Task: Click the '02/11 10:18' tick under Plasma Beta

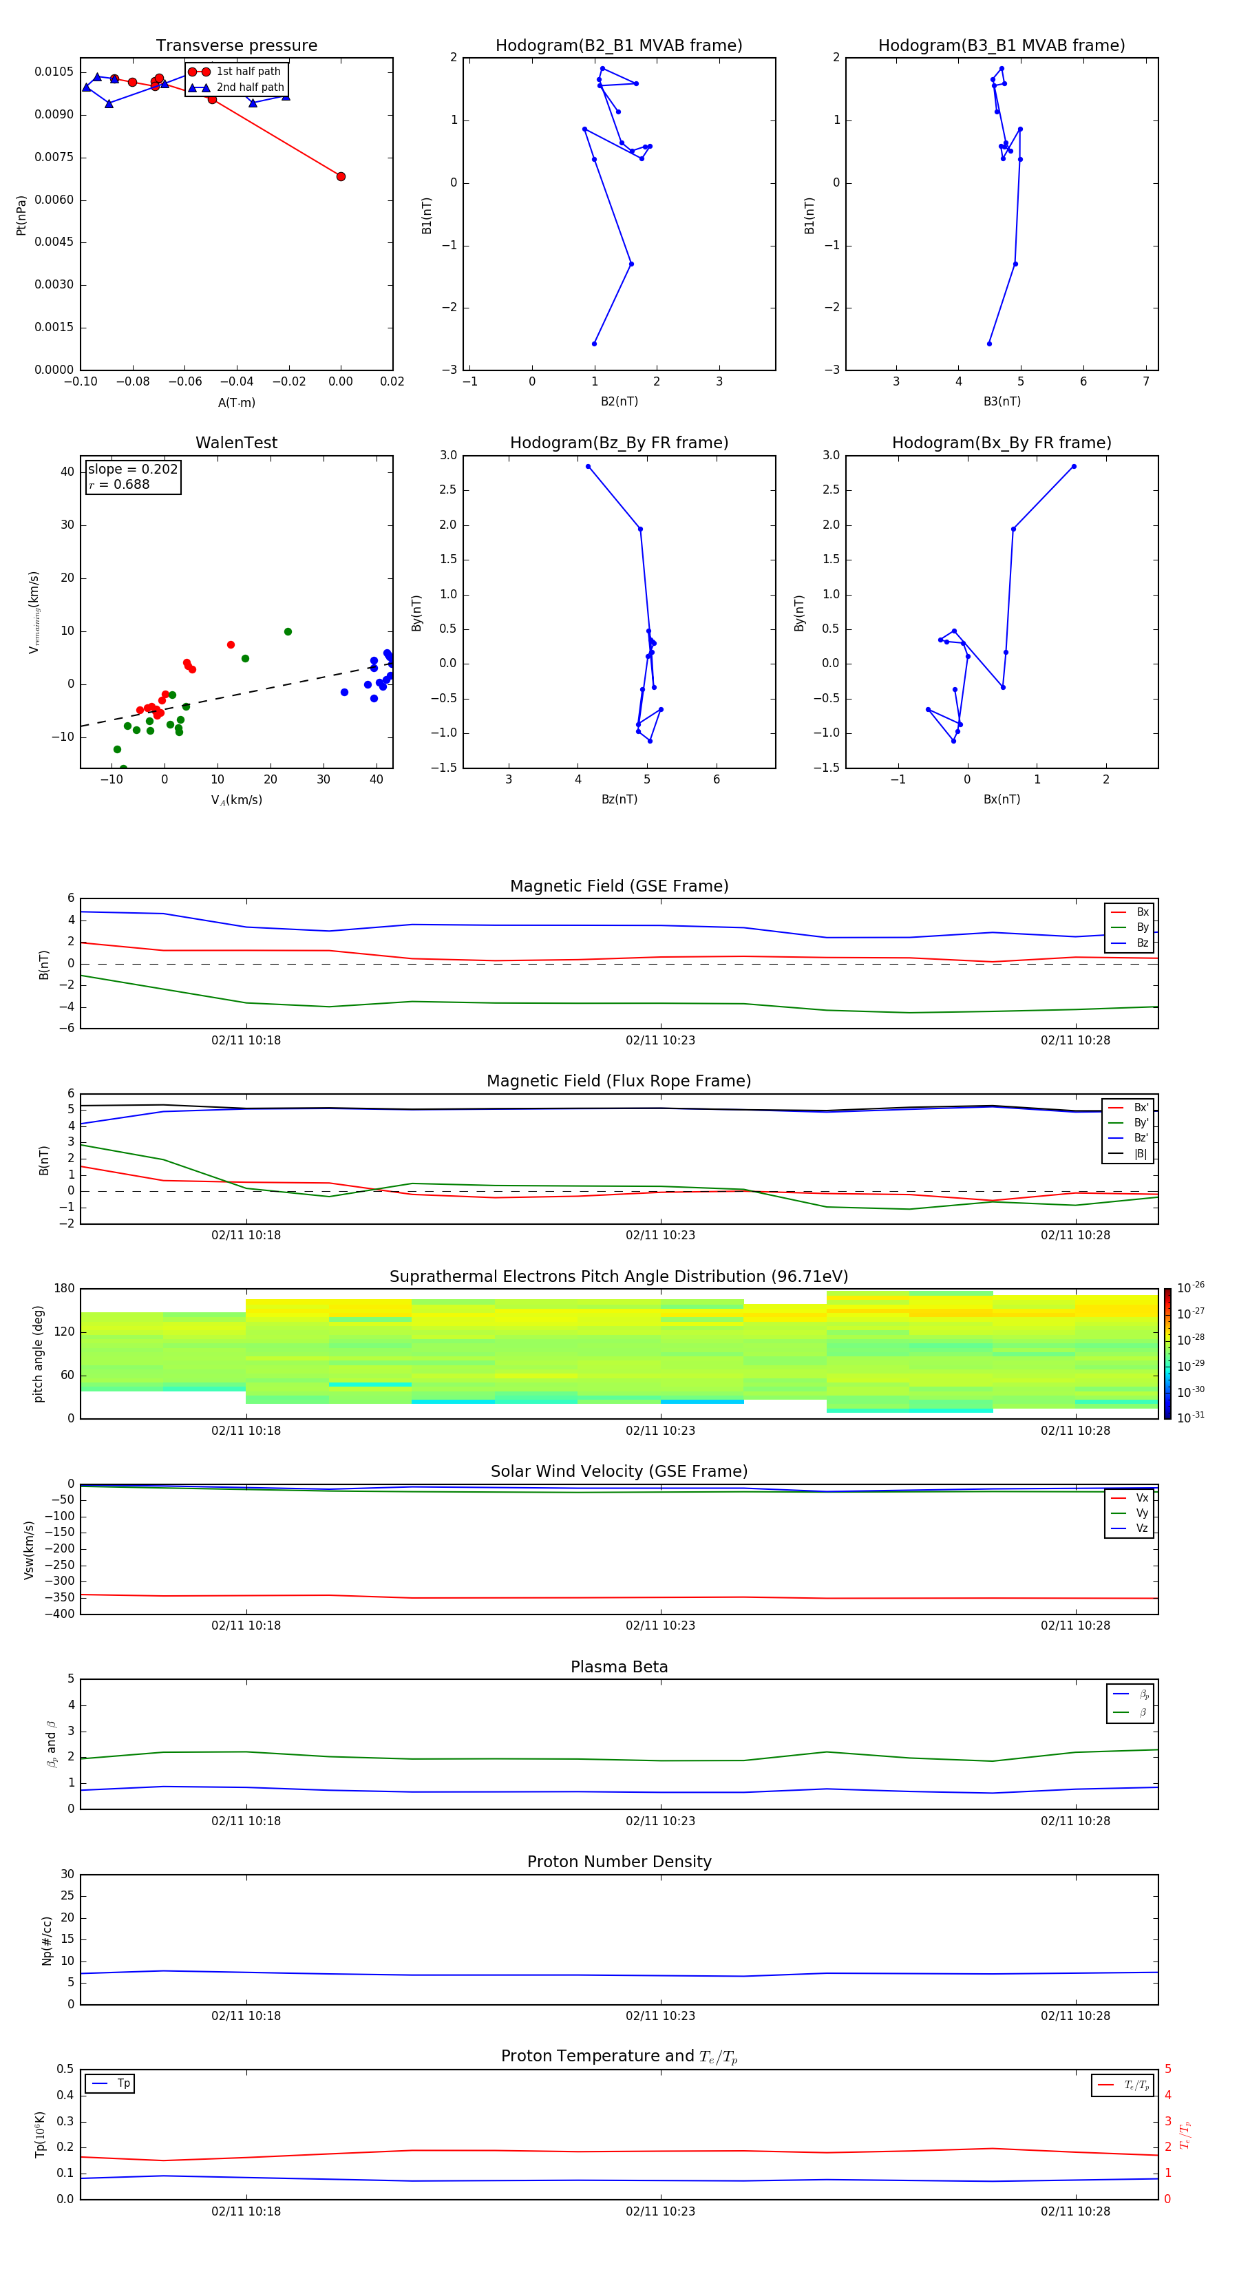Action: point(246,1821)
